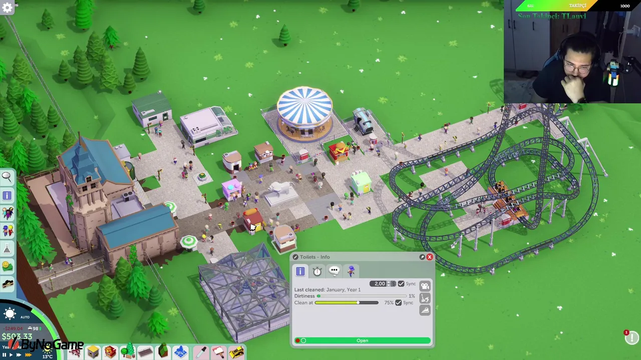Open the research flask panel
641x360 pixels.
(7, 248)
